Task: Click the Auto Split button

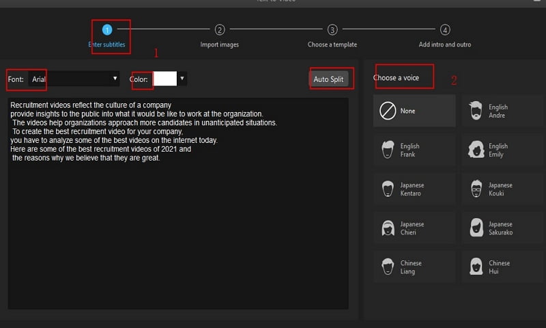Action: click(x=328, y=79)
